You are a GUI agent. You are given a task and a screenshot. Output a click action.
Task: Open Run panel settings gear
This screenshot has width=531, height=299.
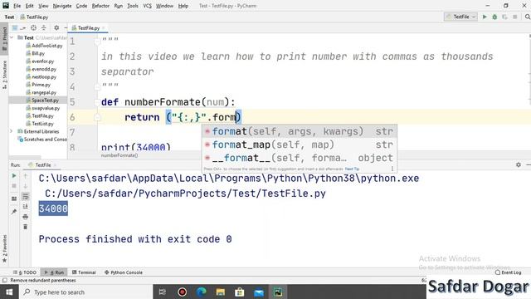pyautogui.click(x=518, y=164)
